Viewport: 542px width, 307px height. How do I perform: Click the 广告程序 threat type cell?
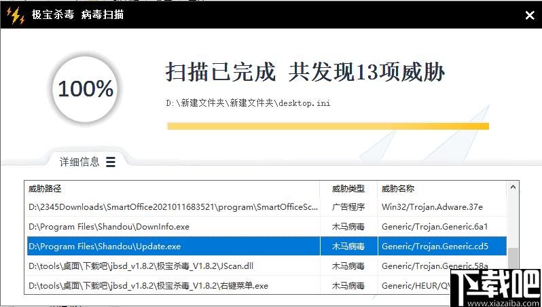[x=348, y=207]
